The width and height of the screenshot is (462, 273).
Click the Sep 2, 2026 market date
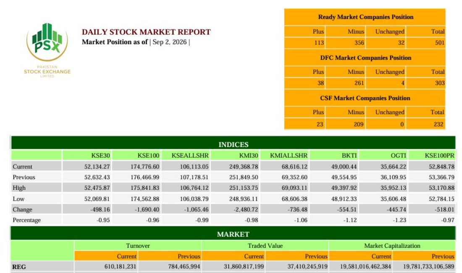[169, 42]
